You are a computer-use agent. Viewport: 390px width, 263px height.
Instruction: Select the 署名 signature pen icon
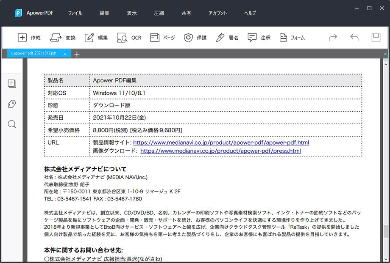point(220,38)
